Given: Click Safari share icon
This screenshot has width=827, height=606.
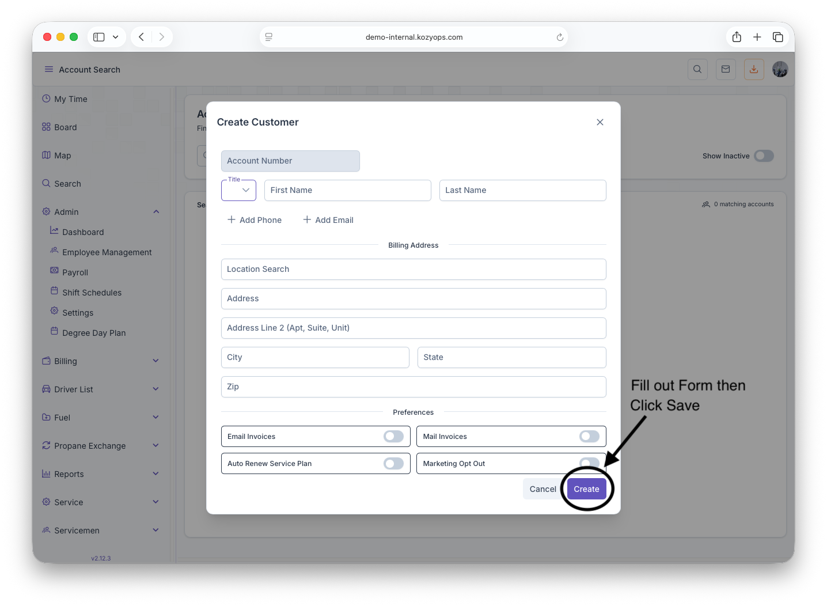Looking at the screenshot, I should 737,37.
